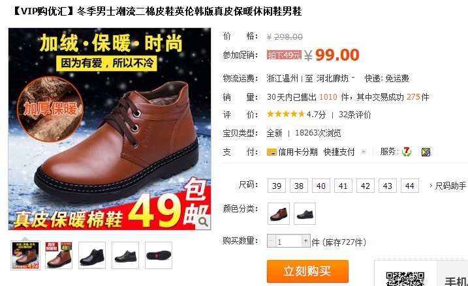Click the colorful service guarantee icon

[426, 152]
